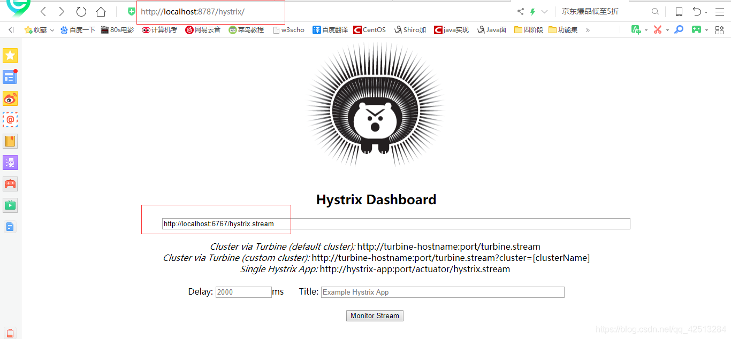This screenshot has height=339, width=731.
Task: Expand the translate extension dropdown arrow
Action: pos(646,30)
